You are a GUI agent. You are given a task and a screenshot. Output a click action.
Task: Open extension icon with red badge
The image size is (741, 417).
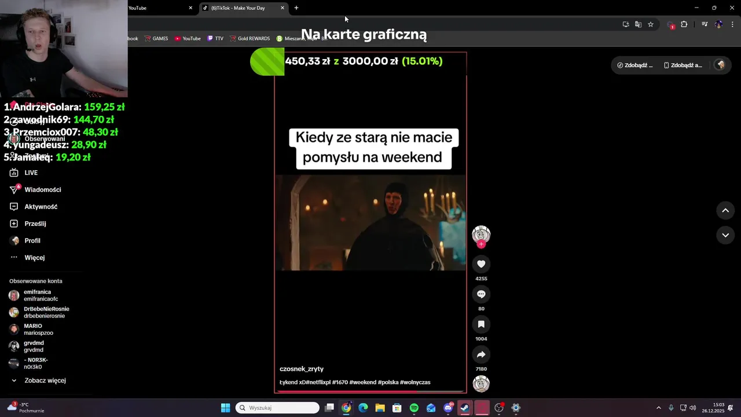(x=671, y=25)
